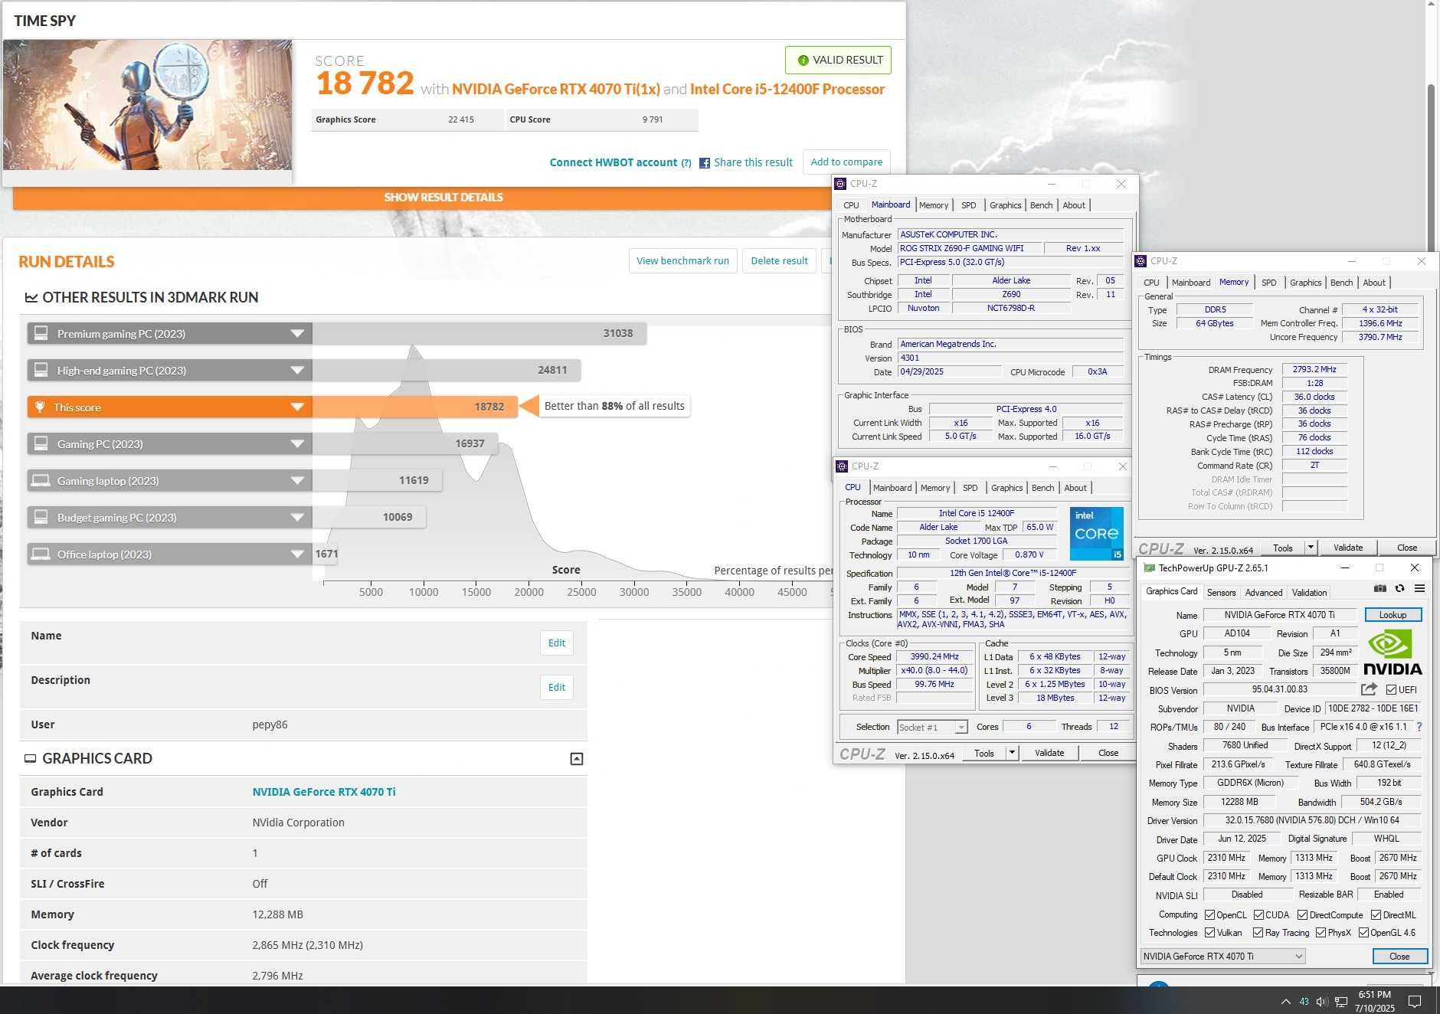
Task: Open the network icon in system tray
Action: pyautogui.click(x=1341, y=1001)
